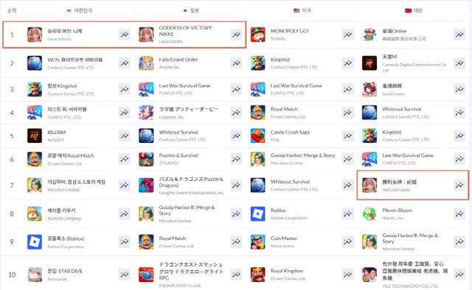Screen dimensions: 472x290
Task: Open trend chart for MONOPOLY GO!
Action: pos(347,35)
